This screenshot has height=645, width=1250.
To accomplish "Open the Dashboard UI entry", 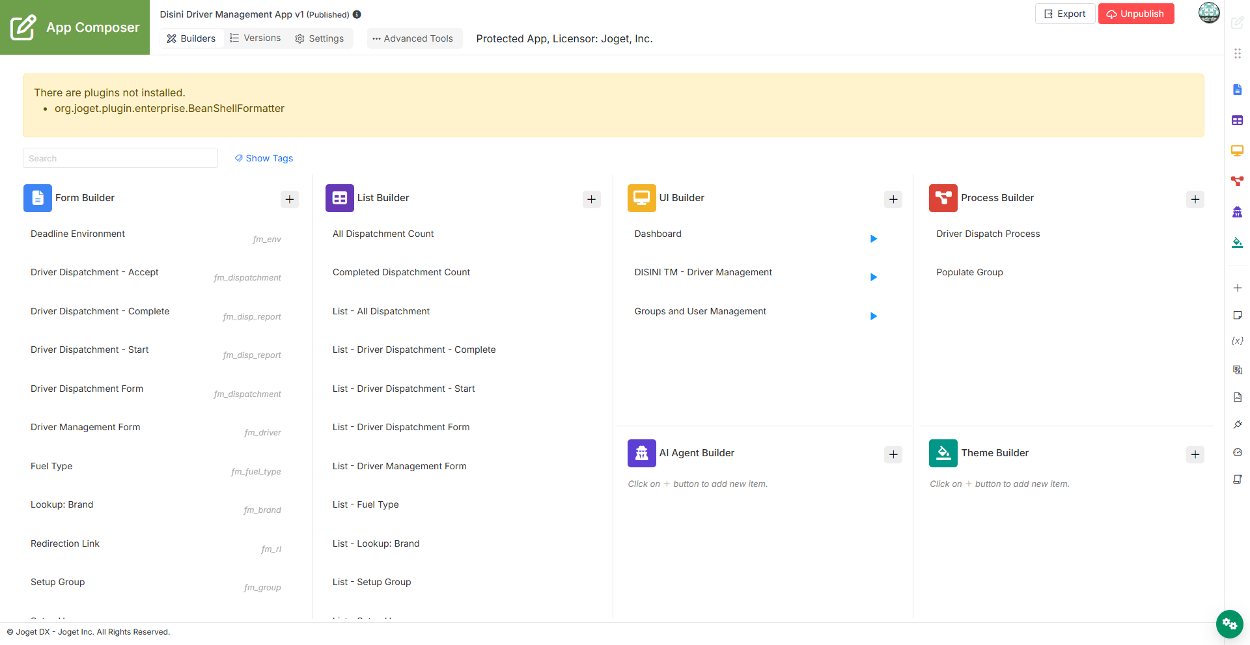I will click(x=658, y=234).
